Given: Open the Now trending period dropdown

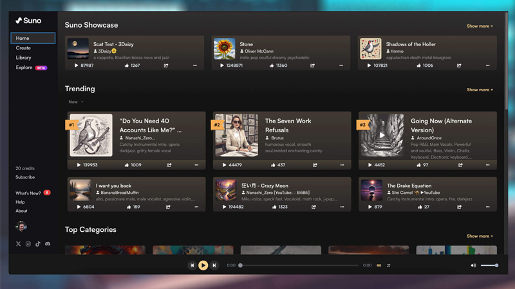Looking at the screenshot, I should (76, 102).
